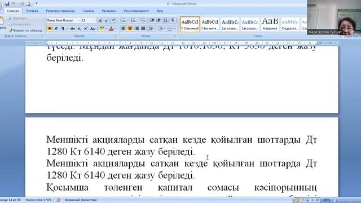Open the Рассылки ribbon tab
Viewport: 361px width, 203px height.
pos(108,11)
